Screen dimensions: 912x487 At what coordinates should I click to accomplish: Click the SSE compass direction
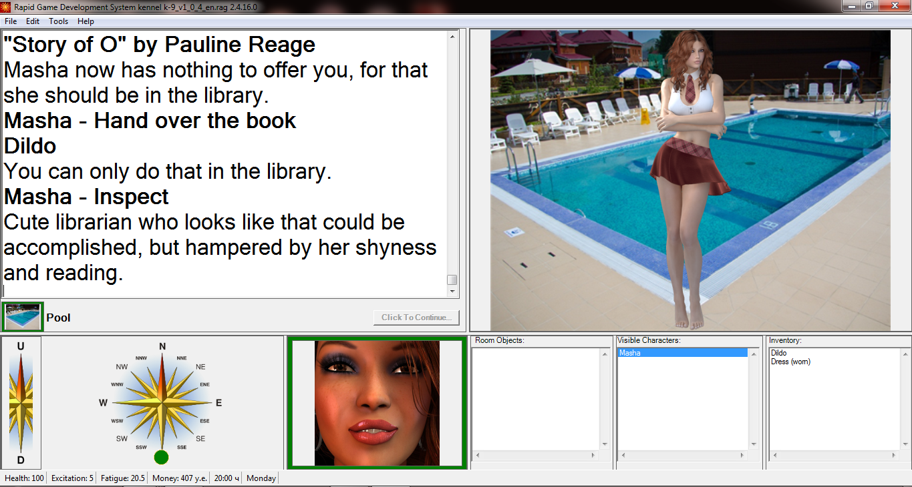[182, 447]
